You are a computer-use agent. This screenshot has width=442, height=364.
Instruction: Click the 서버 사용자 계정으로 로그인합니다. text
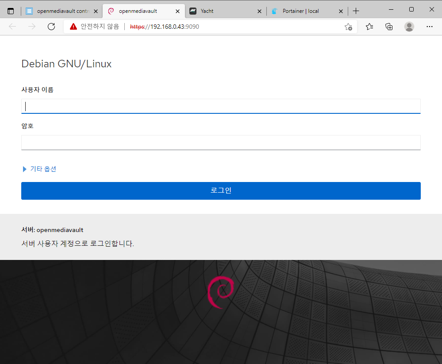tap(77, 244)
